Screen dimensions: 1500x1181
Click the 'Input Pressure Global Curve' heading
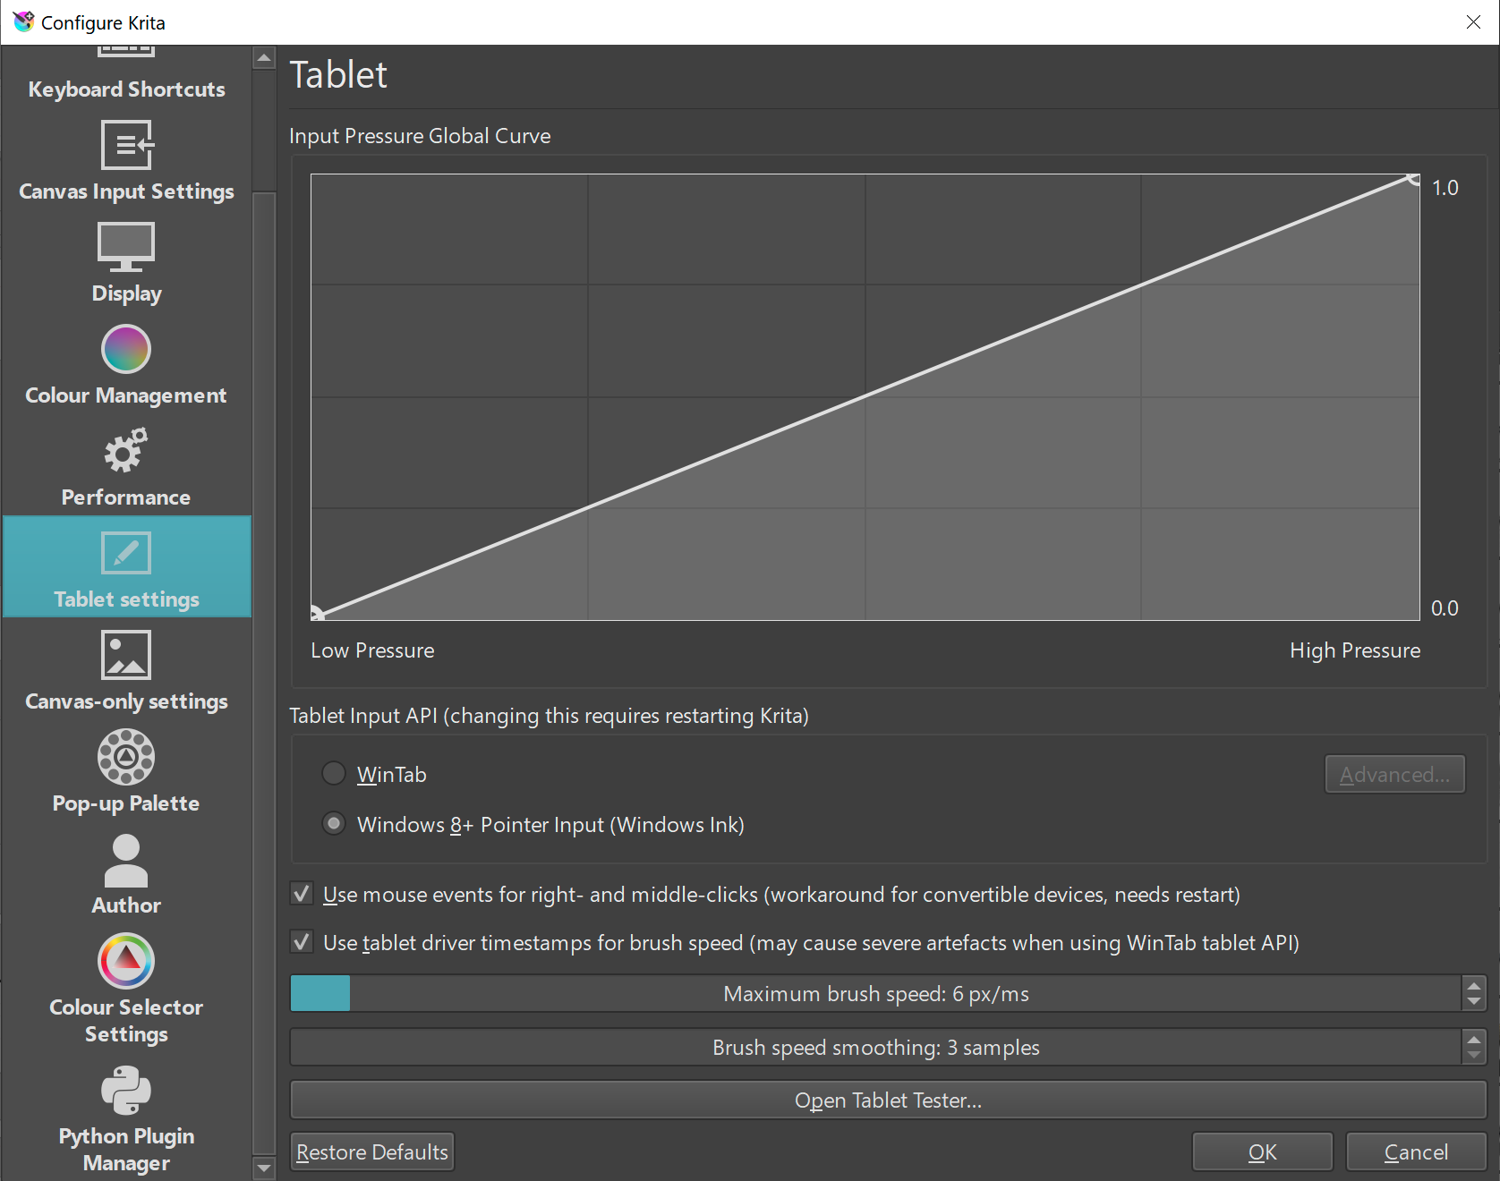(x=420, y=136)
